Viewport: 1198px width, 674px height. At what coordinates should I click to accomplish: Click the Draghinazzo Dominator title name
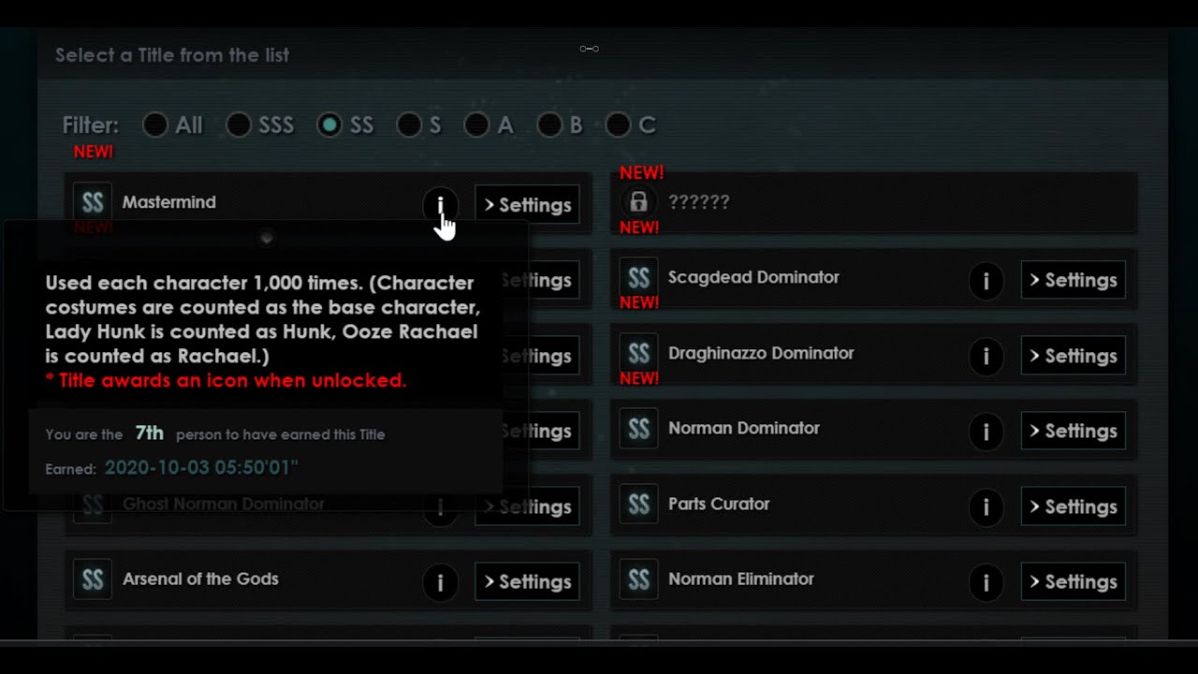coord(761,353)
